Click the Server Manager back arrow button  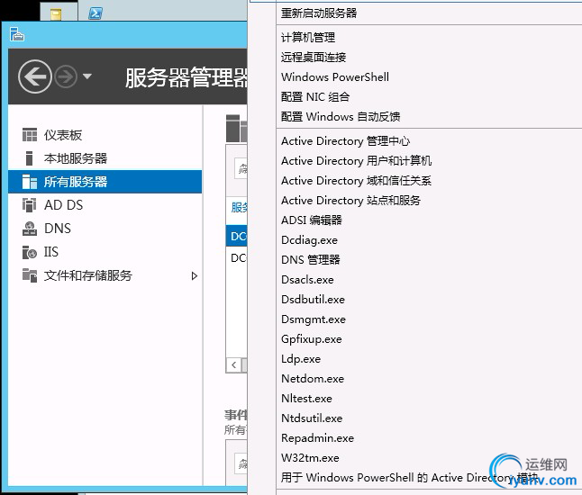tap(35, 76)
